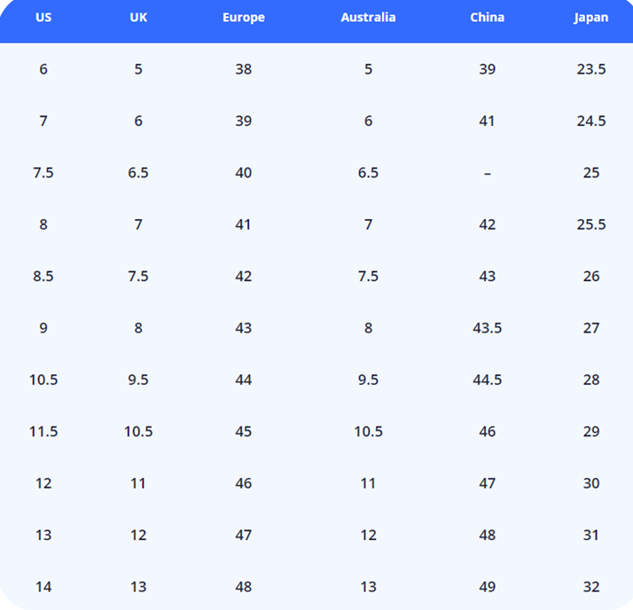Click Japan size 32 cell
The width and height of the screenshot is (633, 610).
tap(590, 587)
